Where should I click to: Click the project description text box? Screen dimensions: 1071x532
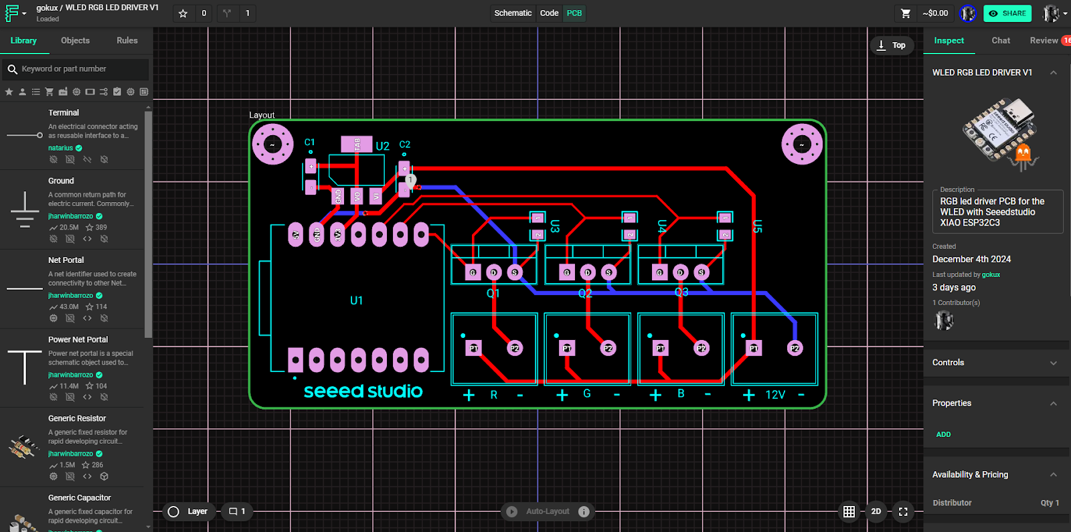997,211
